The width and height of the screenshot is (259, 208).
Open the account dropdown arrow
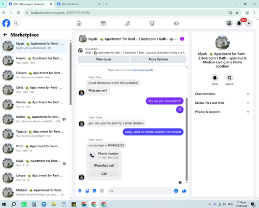click(x=249, y=23)
